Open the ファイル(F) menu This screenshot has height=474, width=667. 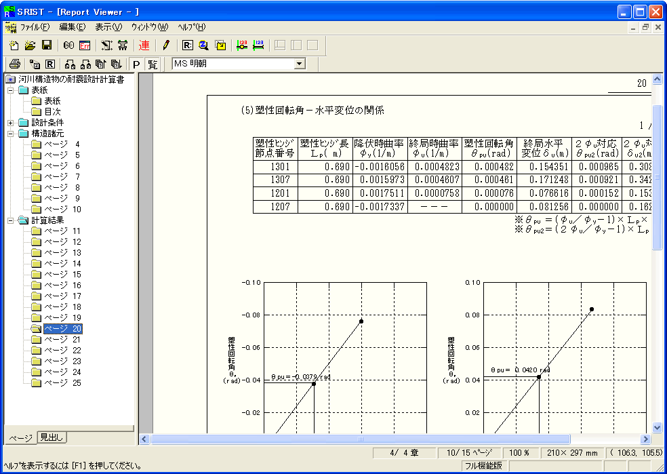point(35,27)
